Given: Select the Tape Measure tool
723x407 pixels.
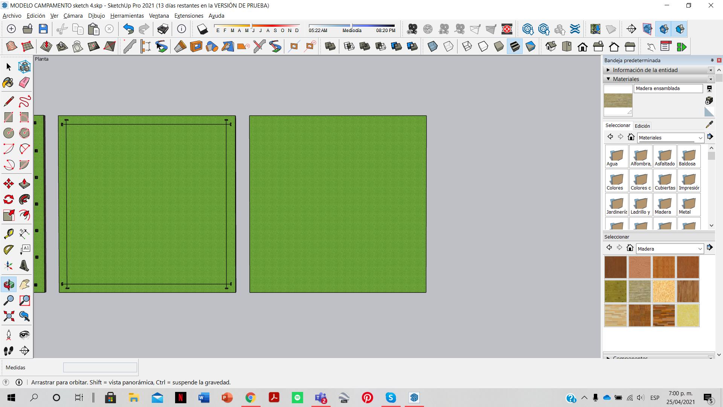Looking at the screenshot, I should [x=8, y=234].
